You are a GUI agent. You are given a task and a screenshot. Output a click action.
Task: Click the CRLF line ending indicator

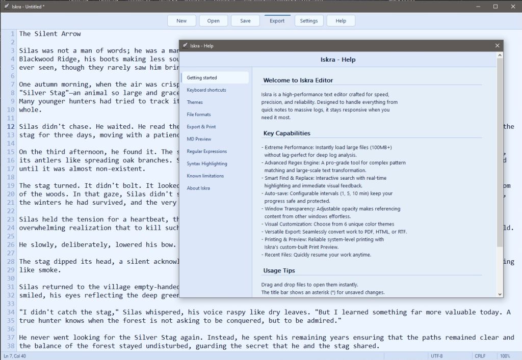pyautogui.click(x=480, y=356)
